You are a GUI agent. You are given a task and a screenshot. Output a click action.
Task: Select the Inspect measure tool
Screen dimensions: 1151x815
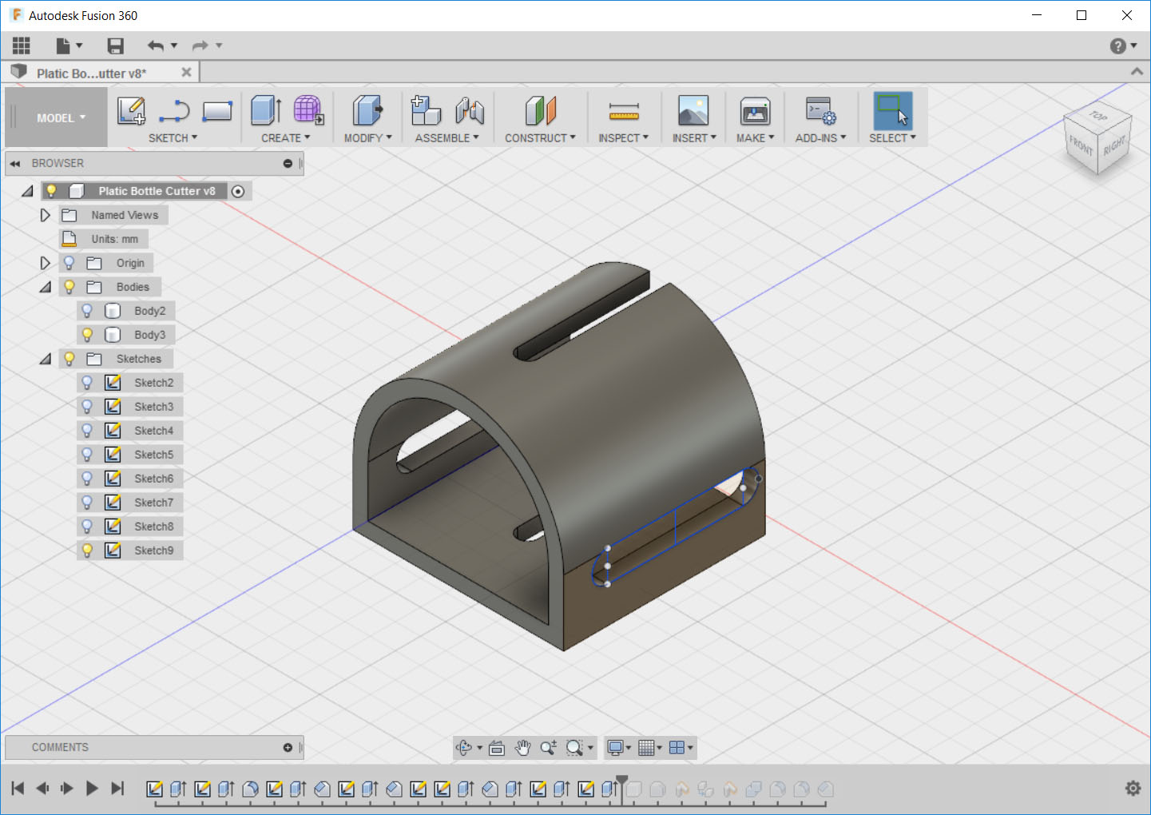[x=624, y=112]
